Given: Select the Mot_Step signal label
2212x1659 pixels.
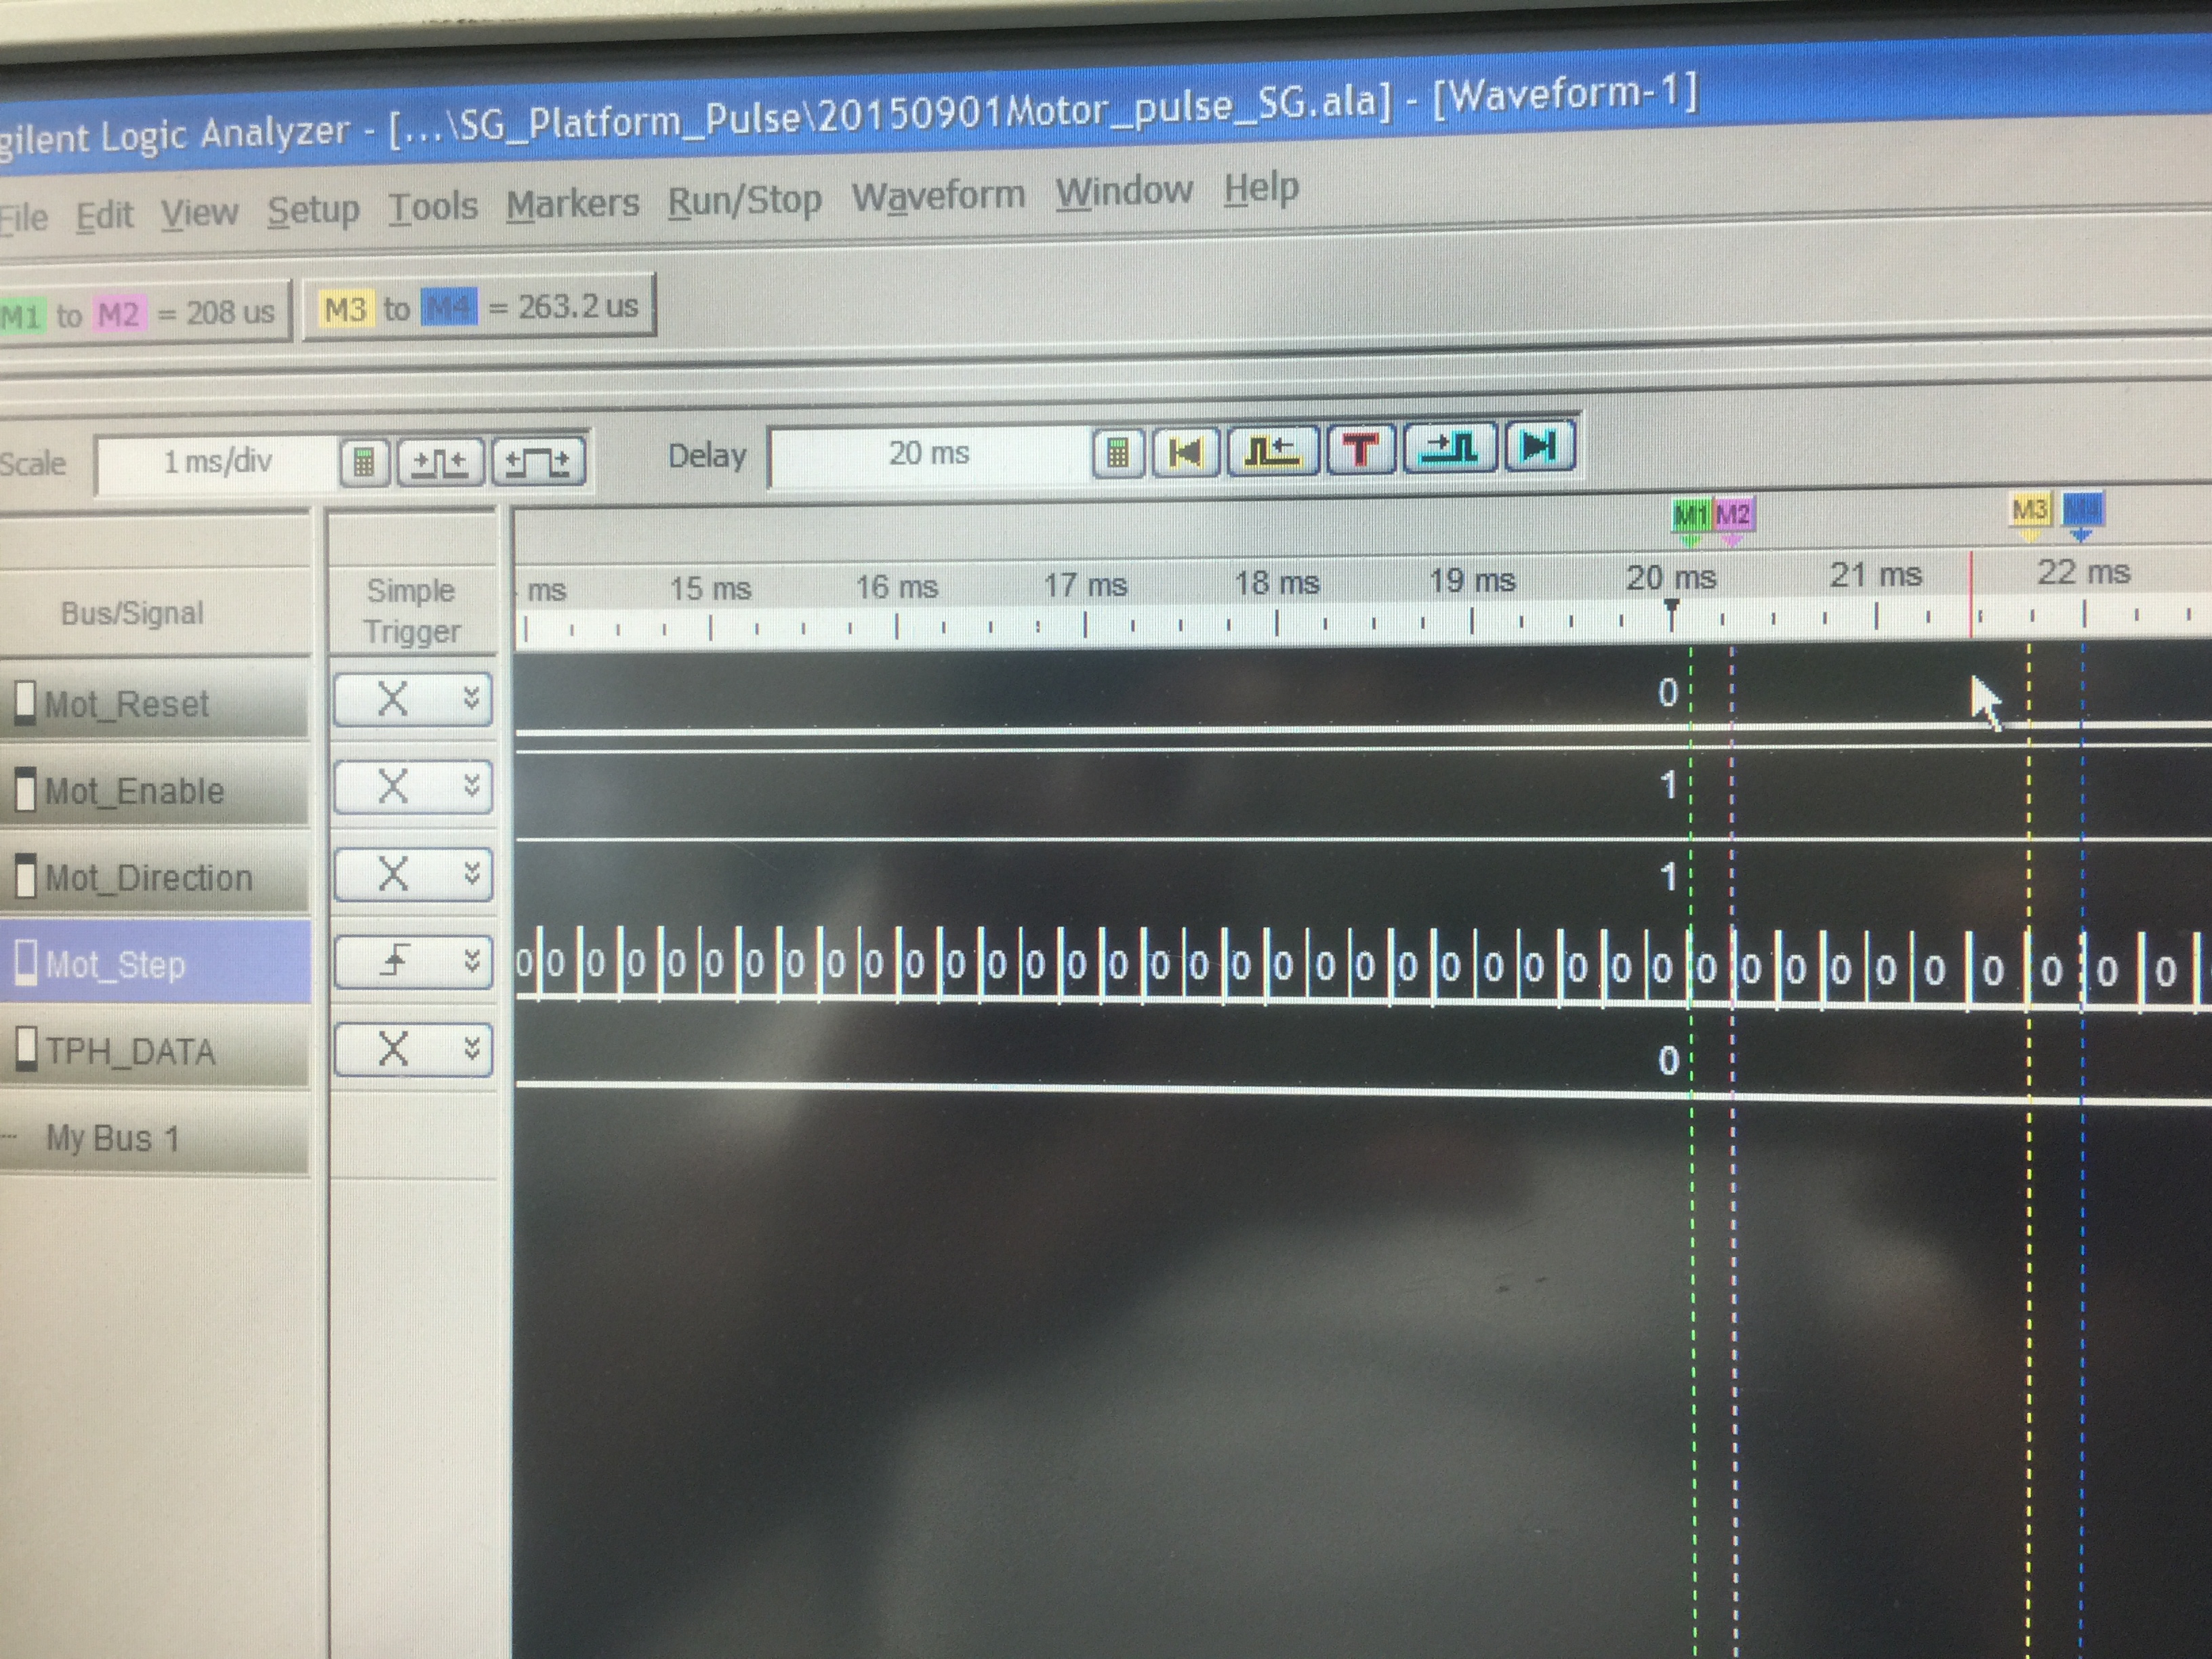Looking at the screenshot, I should tap(115, 965).
